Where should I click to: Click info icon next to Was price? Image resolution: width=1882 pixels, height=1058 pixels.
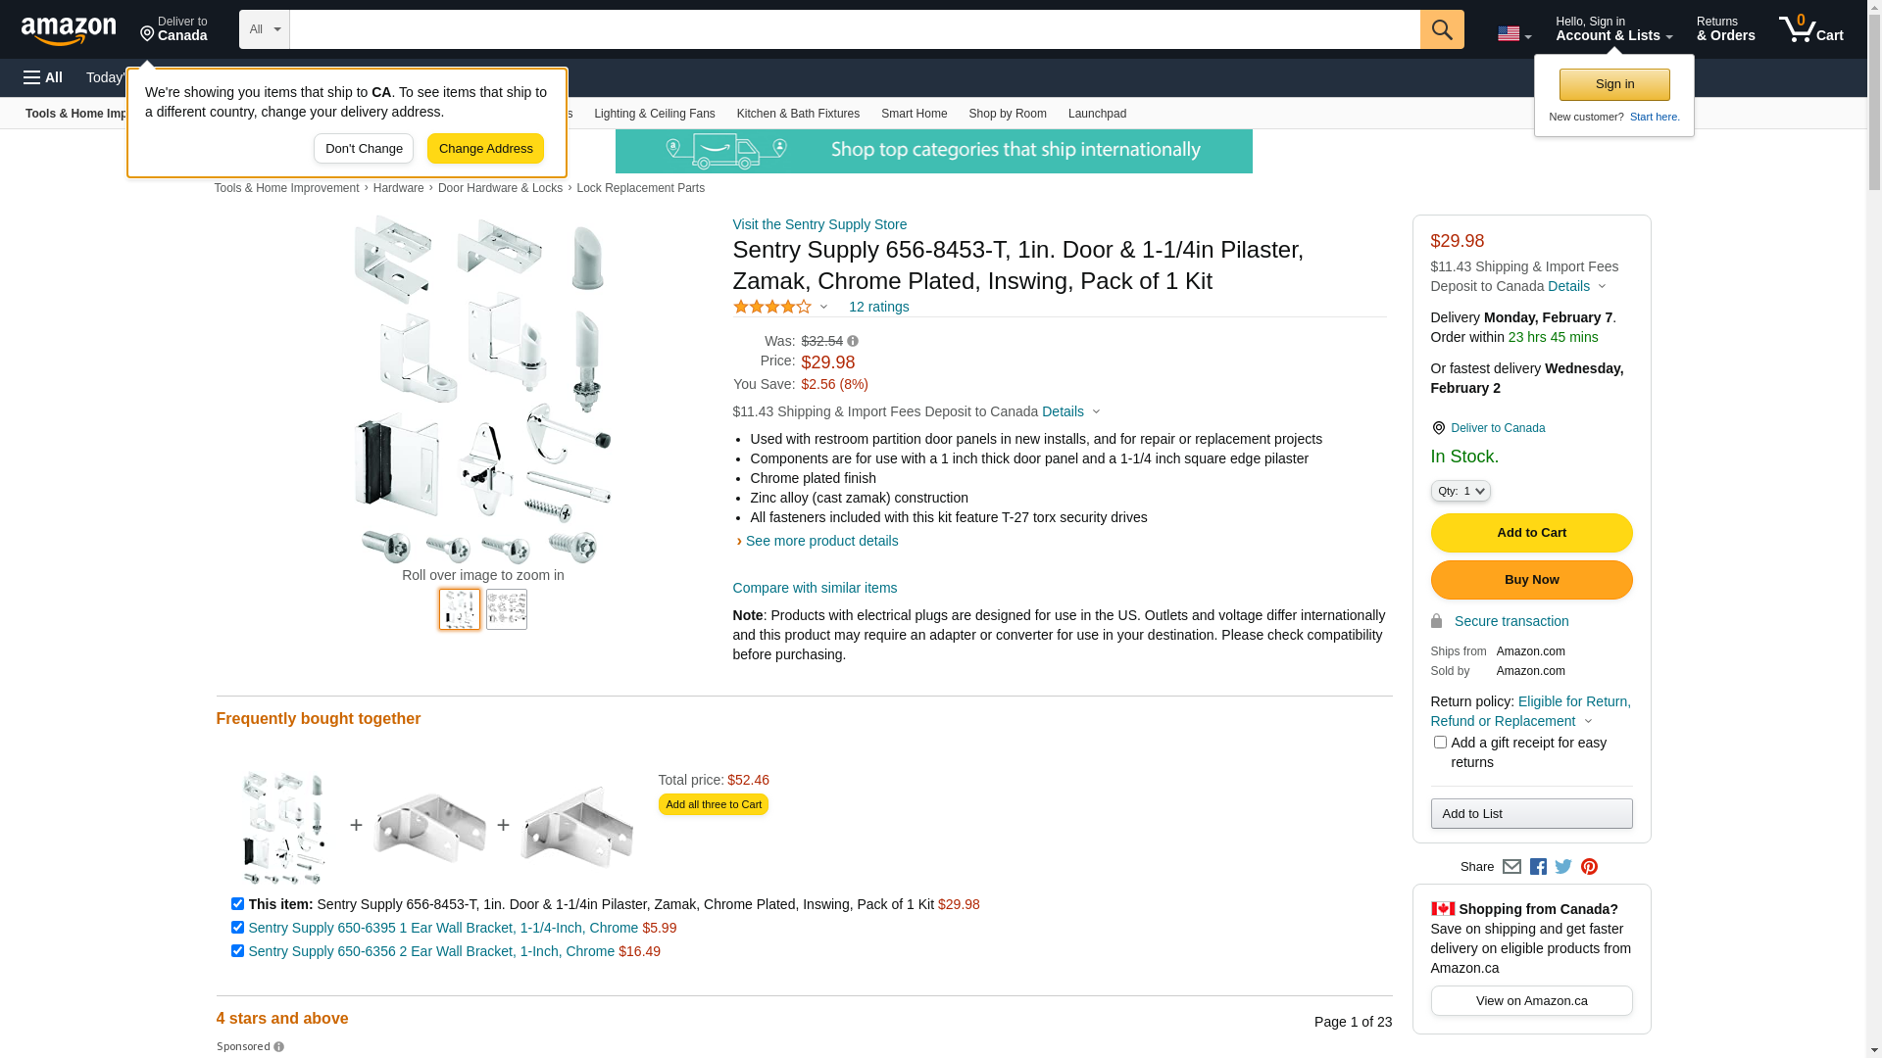853,342
